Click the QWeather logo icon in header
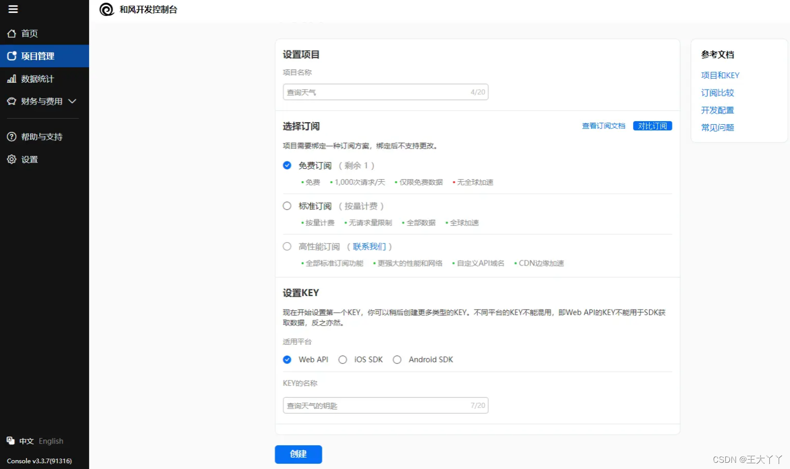This screenshot has width=790, height=469. click(107, 9)
